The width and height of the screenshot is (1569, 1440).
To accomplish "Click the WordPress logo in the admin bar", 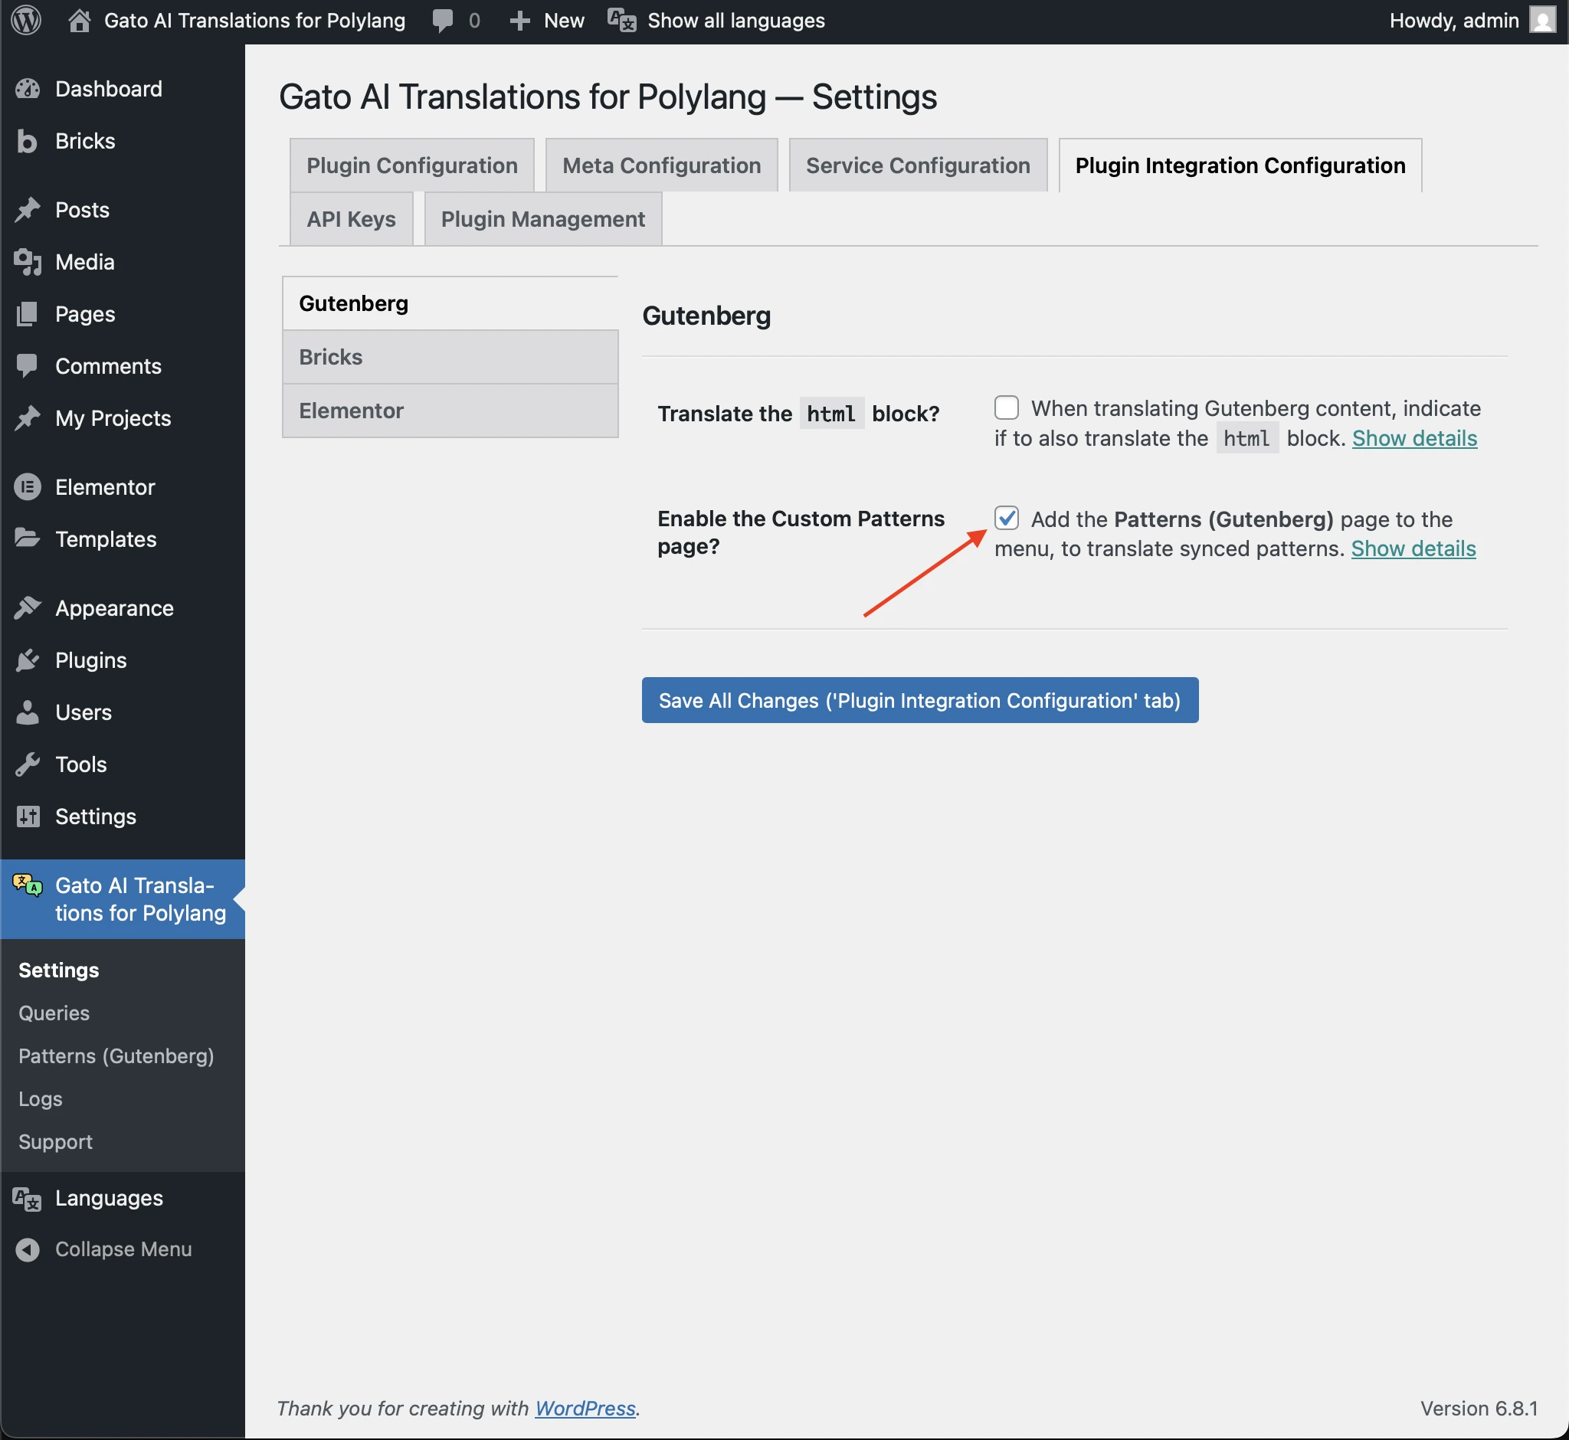I will [27, 20].
